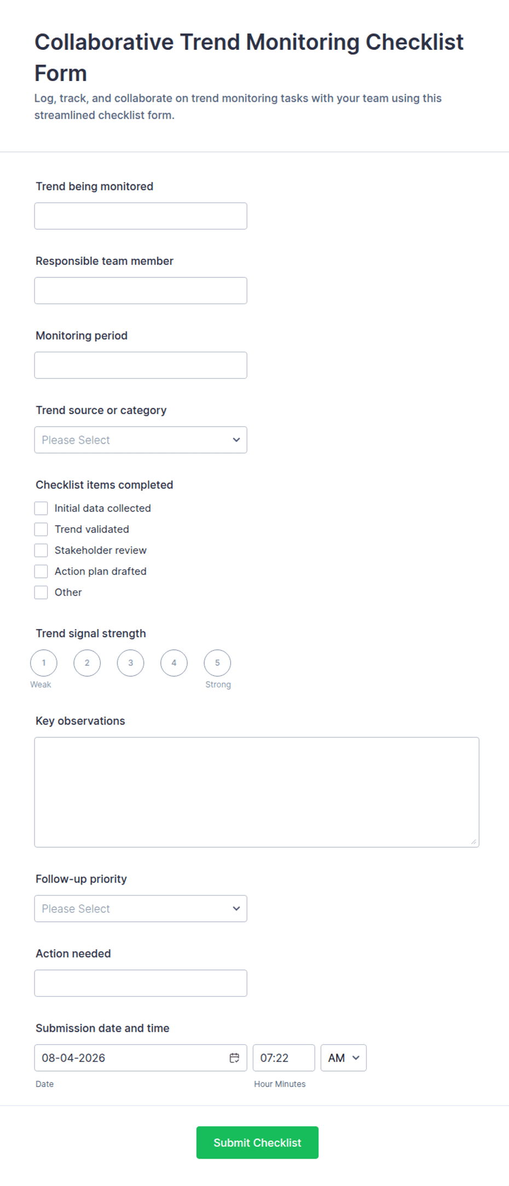Image resolution: width=509 pixels, height=1186 pixels.
Task: Click the Monitoring period field
Action: pos(141,365)
